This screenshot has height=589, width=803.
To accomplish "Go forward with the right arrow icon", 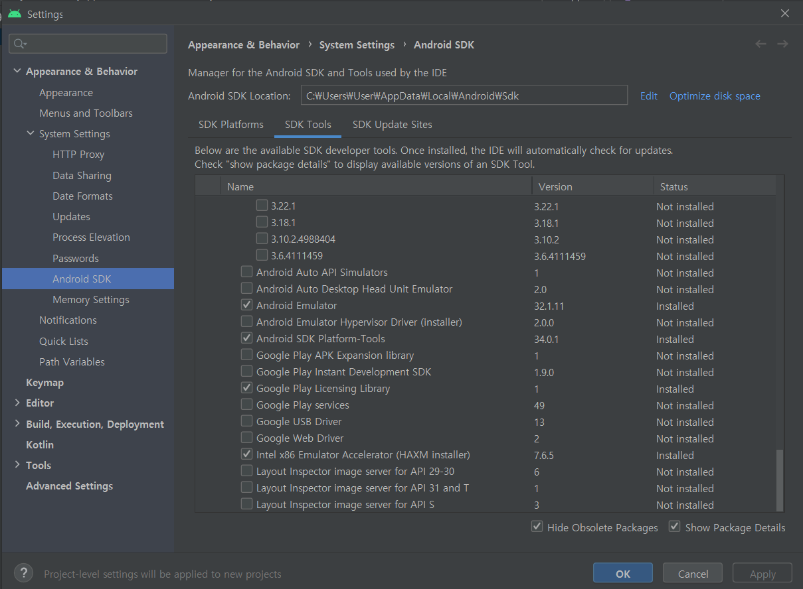I will (782, 44).
